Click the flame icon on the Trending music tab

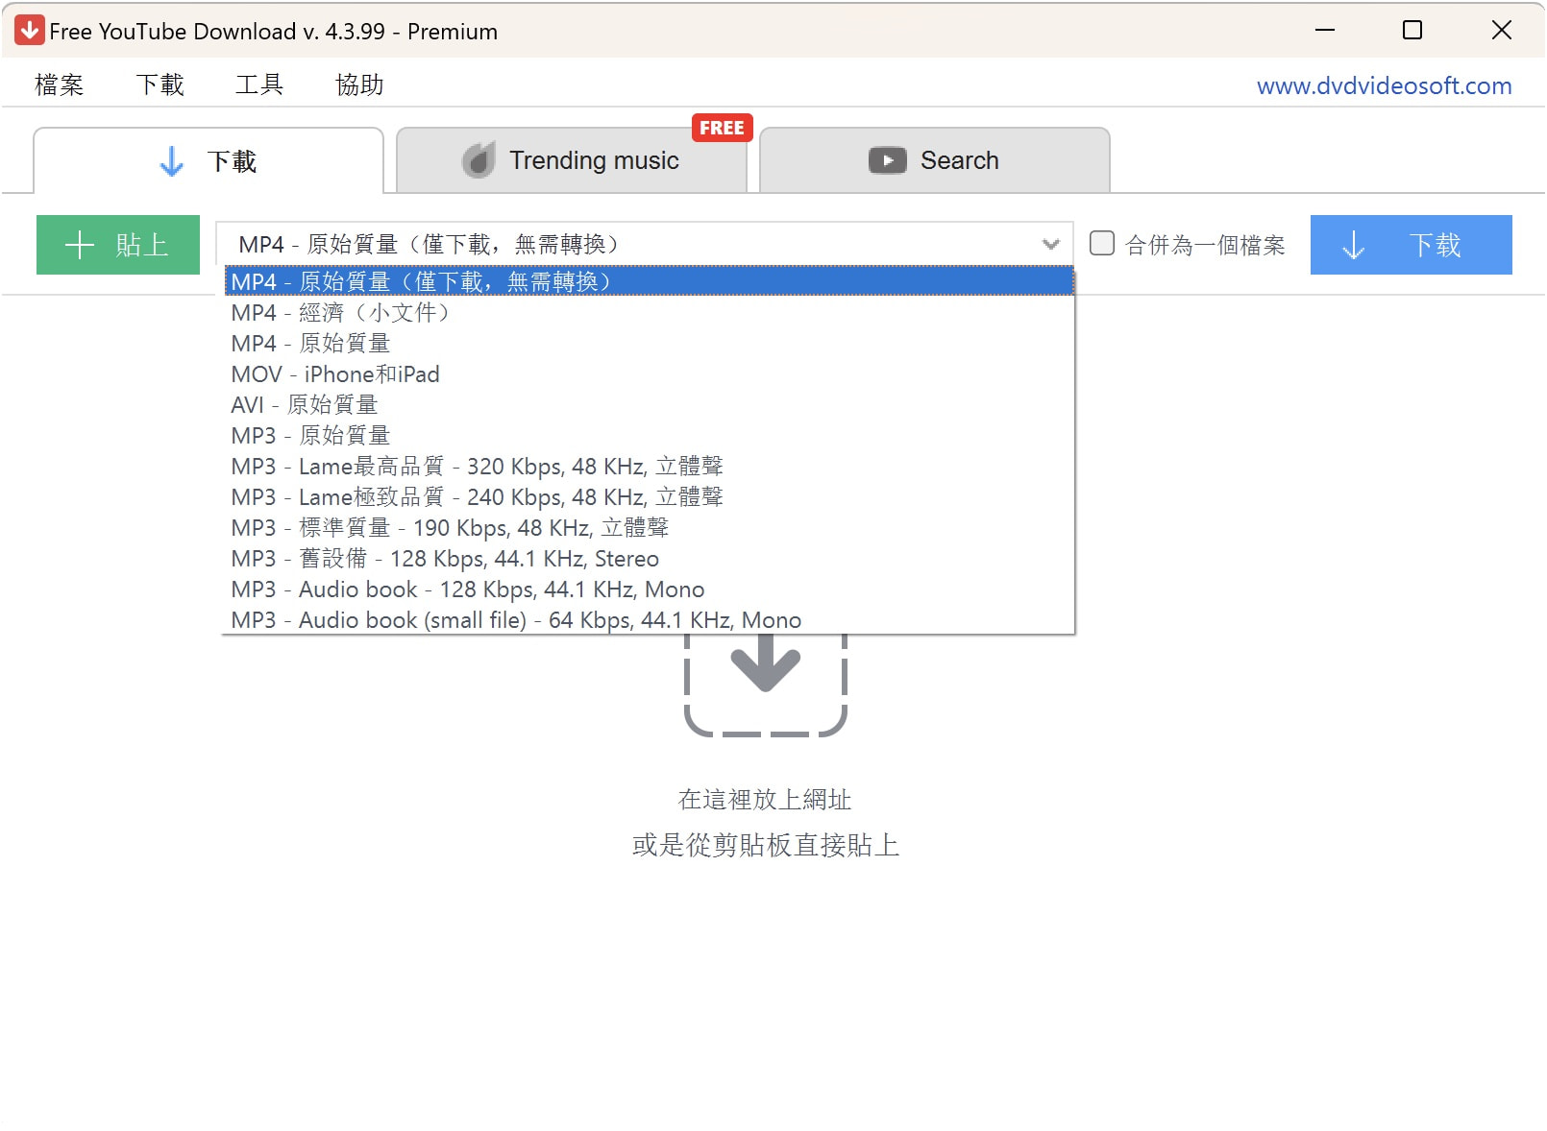tap(479, 160)
